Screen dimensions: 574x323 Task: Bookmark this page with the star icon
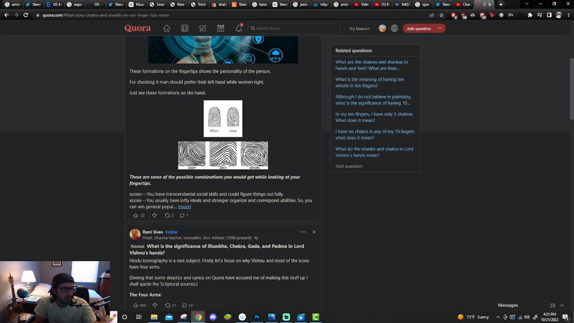pyautogui.click(x=441, y=15)
